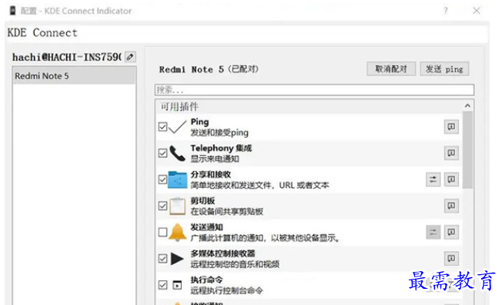The height and width of the screenshot is (305, 502).
Task: Click the plugin search field
Action: pos(314,89)
